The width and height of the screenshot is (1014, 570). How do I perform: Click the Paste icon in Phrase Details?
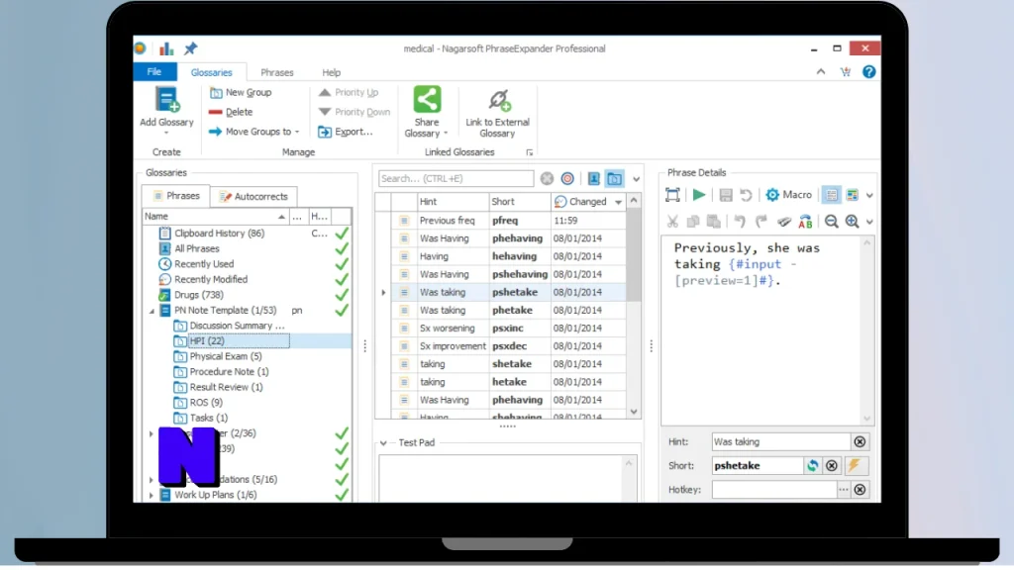[714, 222]
